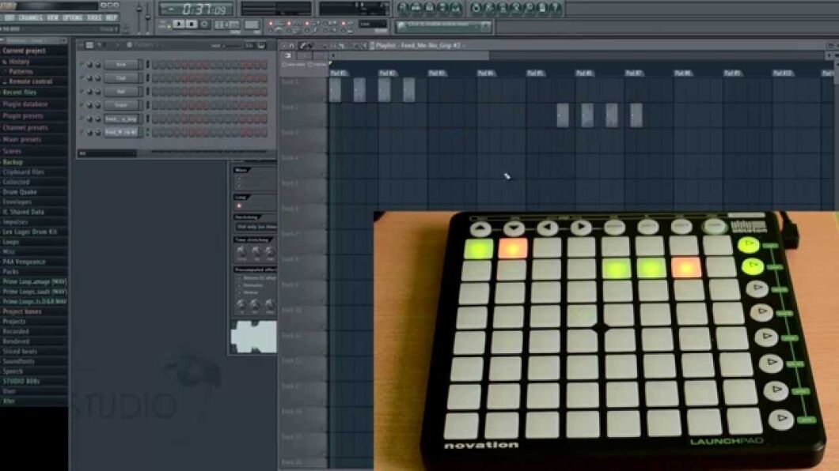
Task: Open the 'All' channel group selector
Action: [106, 152]
